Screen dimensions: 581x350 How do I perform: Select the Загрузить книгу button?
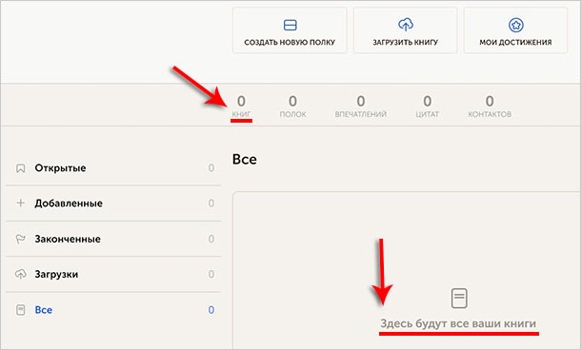point(406,30)
